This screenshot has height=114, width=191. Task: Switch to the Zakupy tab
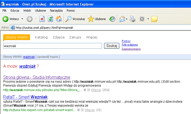tap(75, 37)
